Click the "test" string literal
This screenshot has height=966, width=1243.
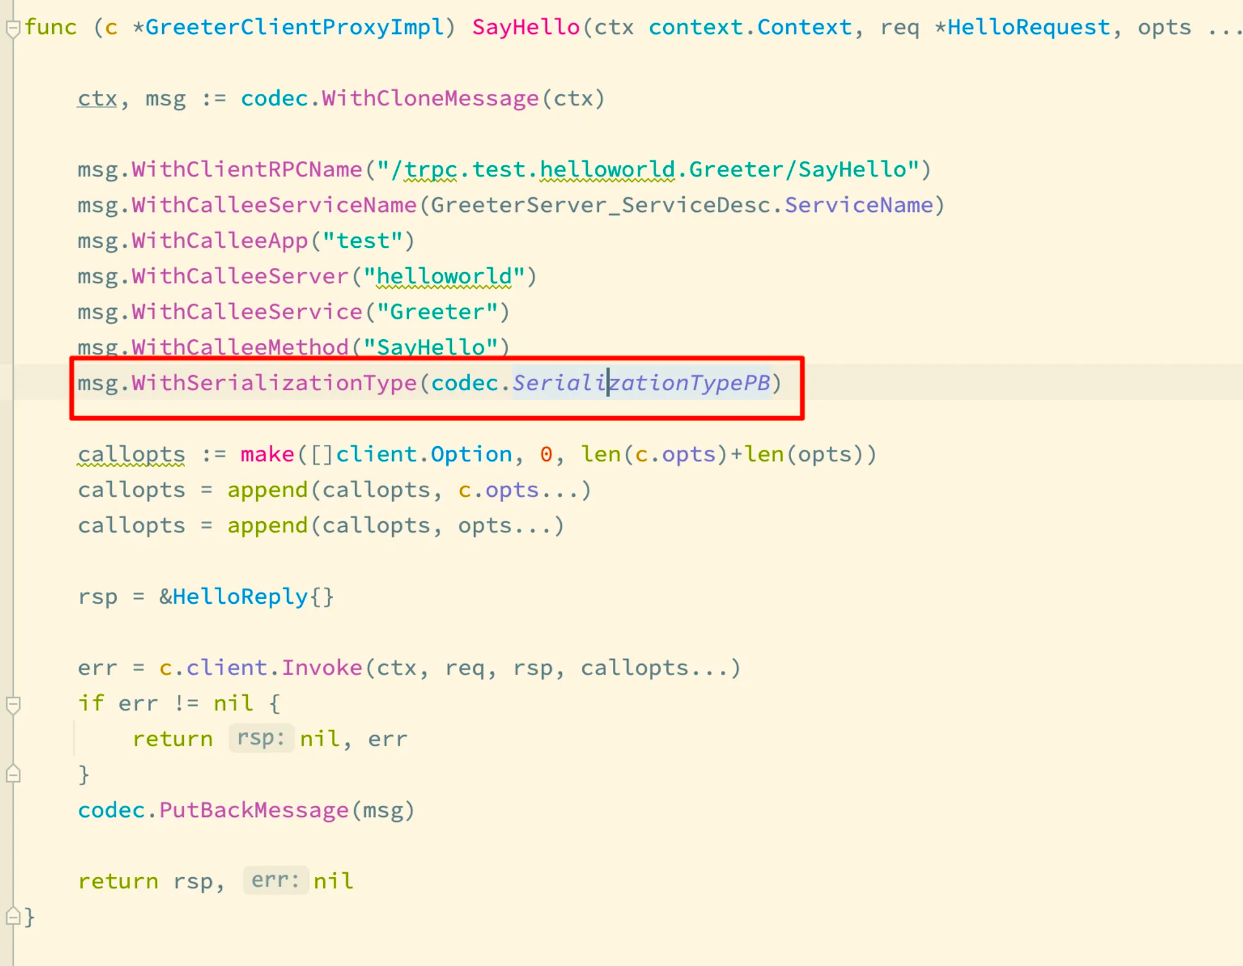coord(362,240)
